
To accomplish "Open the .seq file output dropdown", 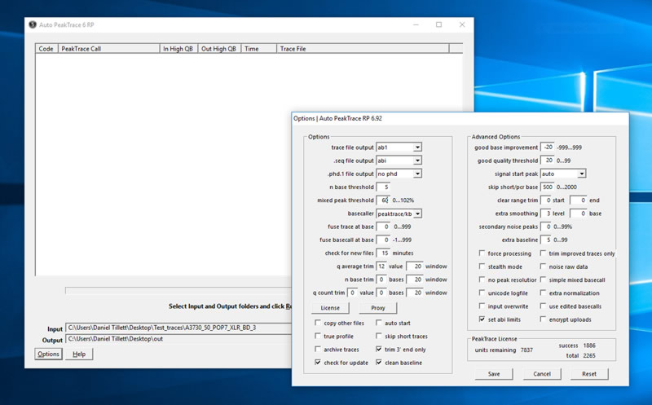I will 417,161.
